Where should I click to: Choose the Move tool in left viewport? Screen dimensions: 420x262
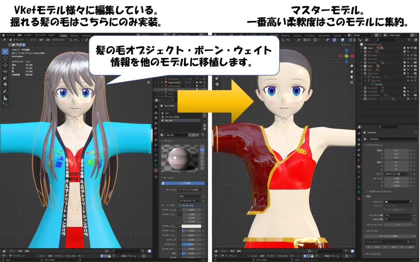pos(5,65)
